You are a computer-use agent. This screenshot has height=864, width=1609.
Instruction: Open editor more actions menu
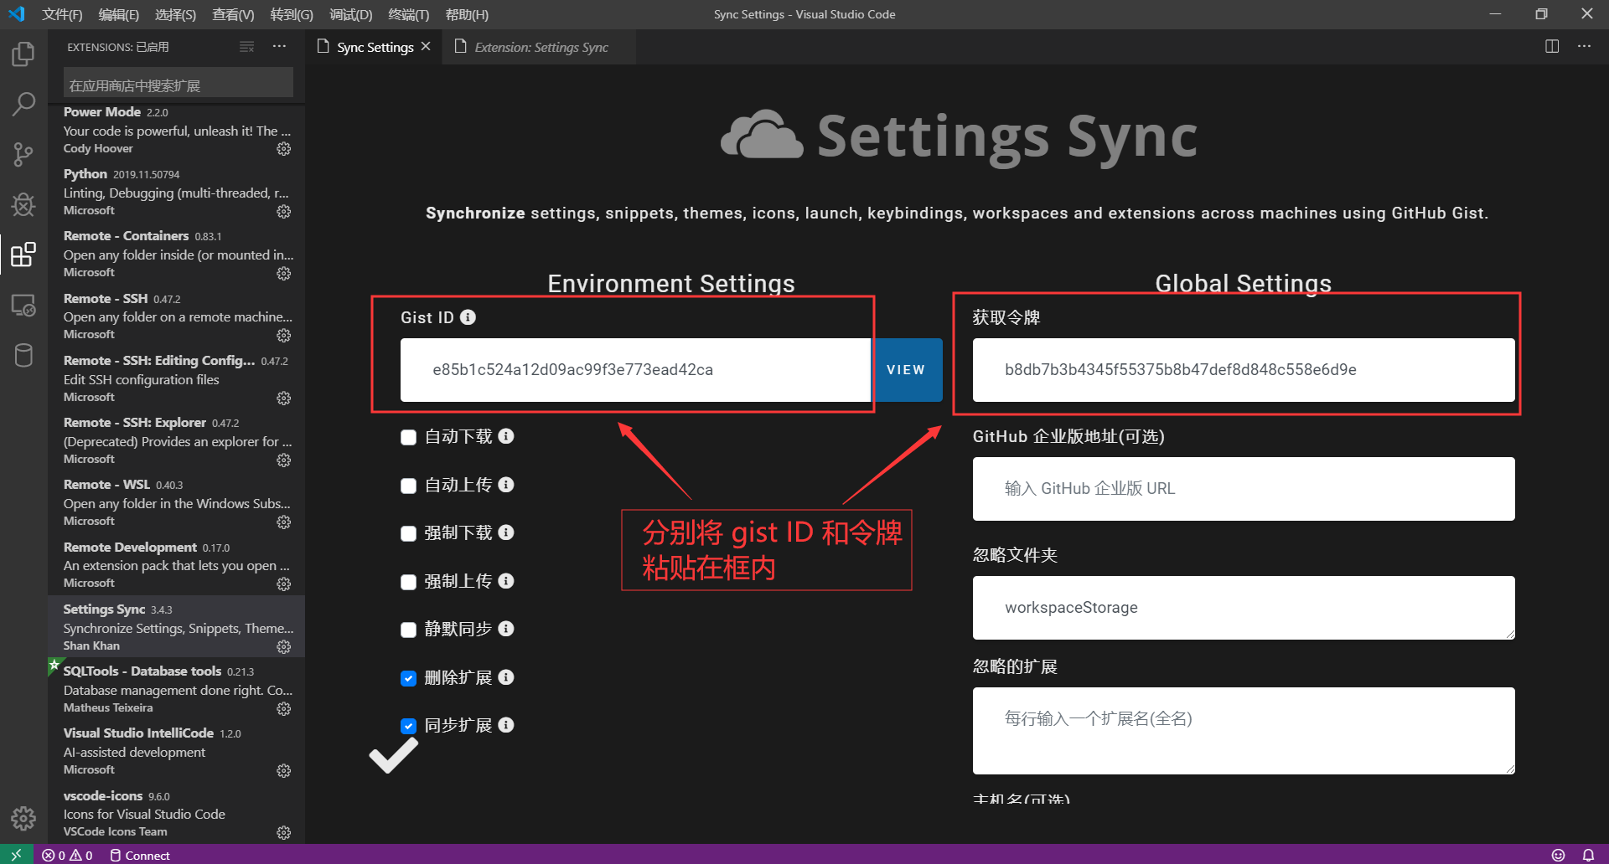(x=1584, y=47)
